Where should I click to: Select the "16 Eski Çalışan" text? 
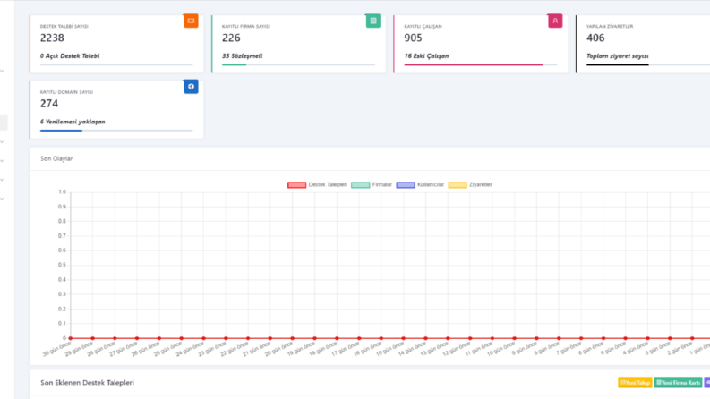[426, 56]
